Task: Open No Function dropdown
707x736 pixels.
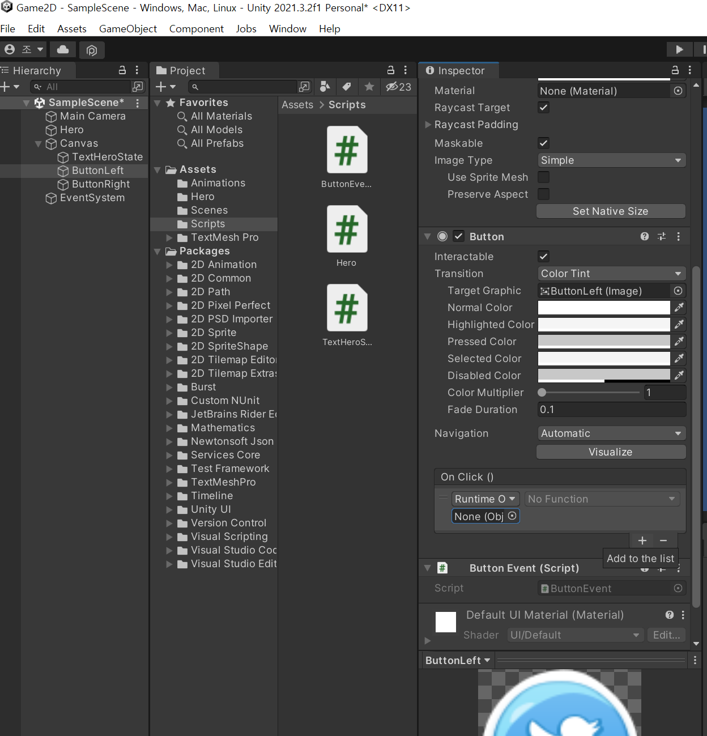Action: tap(602, 499)
